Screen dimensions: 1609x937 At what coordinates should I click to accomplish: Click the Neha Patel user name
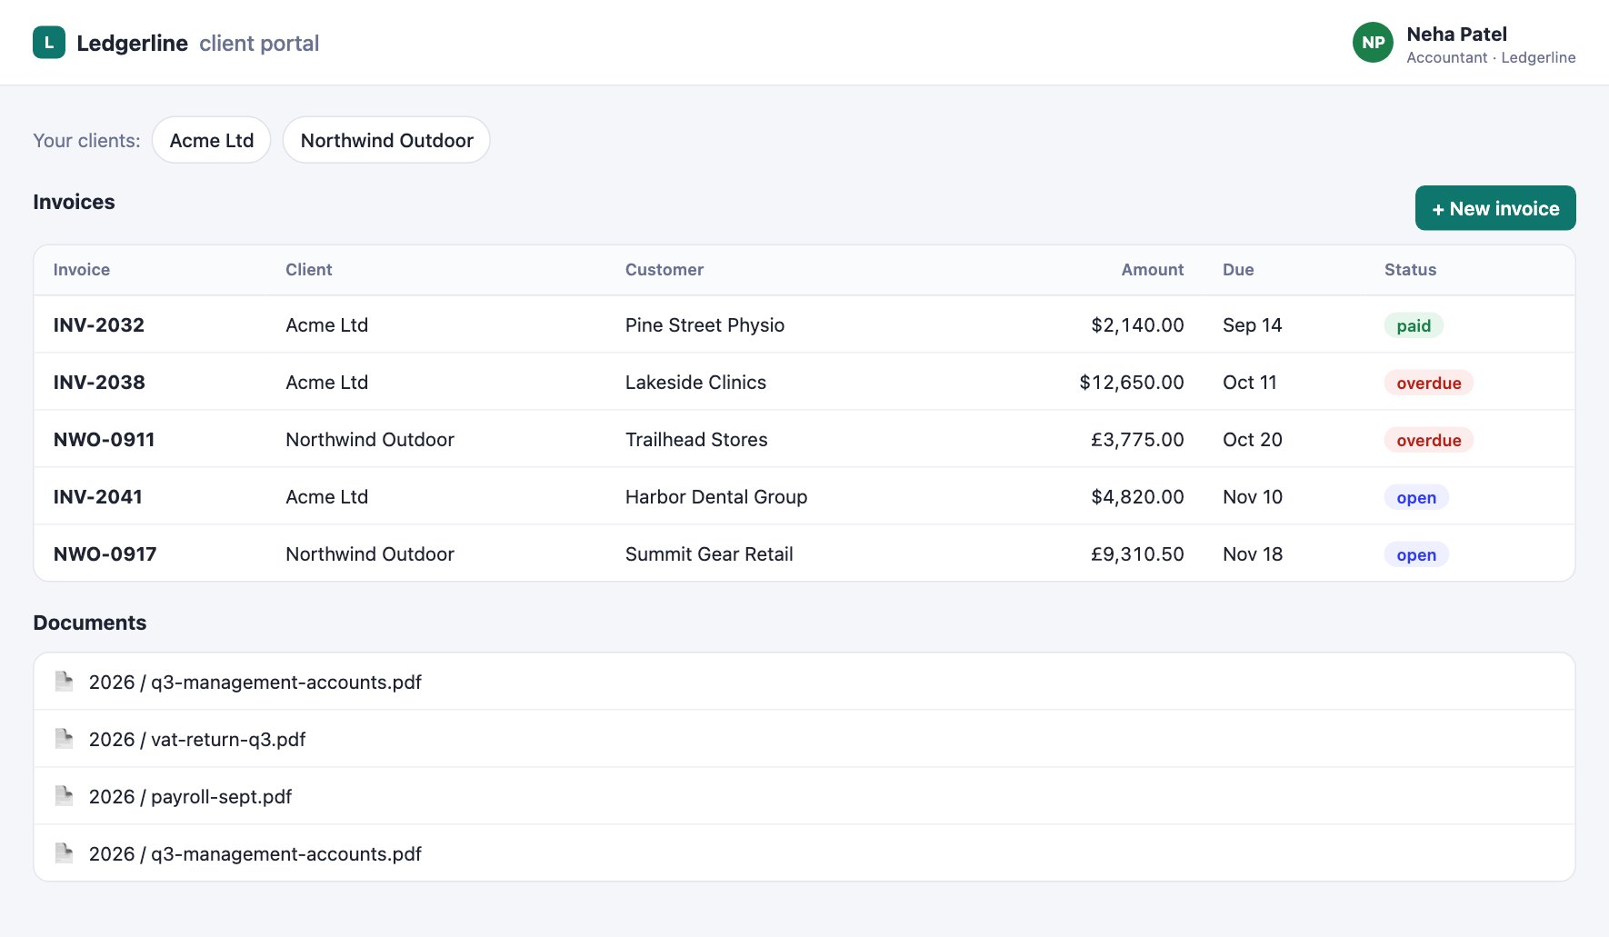coord(1456,34)
